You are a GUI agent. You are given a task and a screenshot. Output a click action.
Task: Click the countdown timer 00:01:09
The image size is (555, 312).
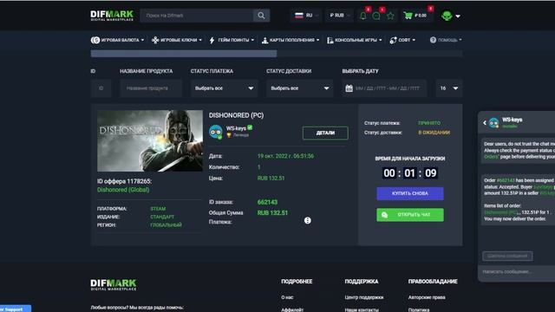pos(410,173)
